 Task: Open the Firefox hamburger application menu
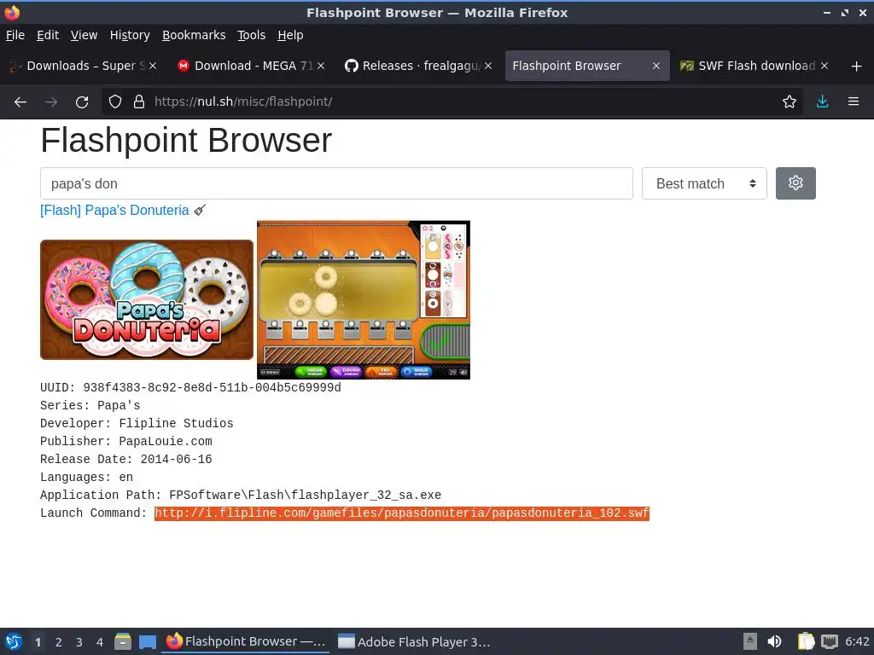coord(854,101)
